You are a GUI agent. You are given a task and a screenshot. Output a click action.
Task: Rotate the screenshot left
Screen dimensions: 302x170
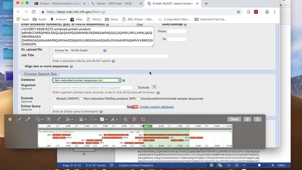point(126,119)
